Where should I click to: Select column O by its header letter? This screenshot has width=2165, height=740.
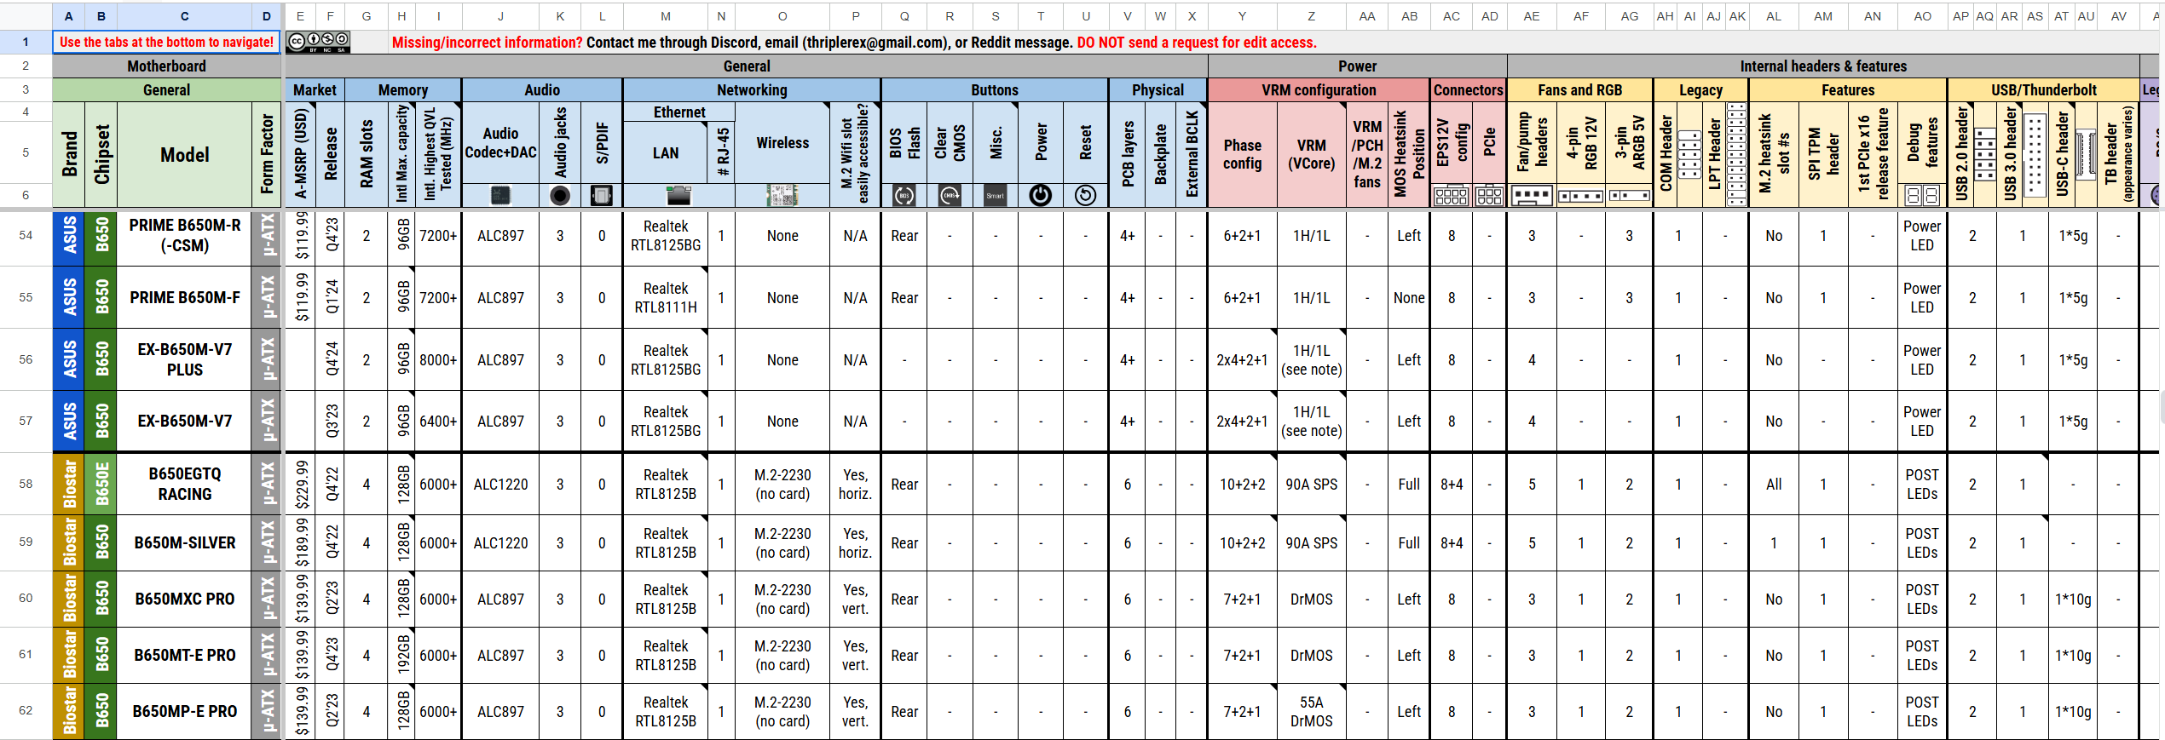coord(782,16)
